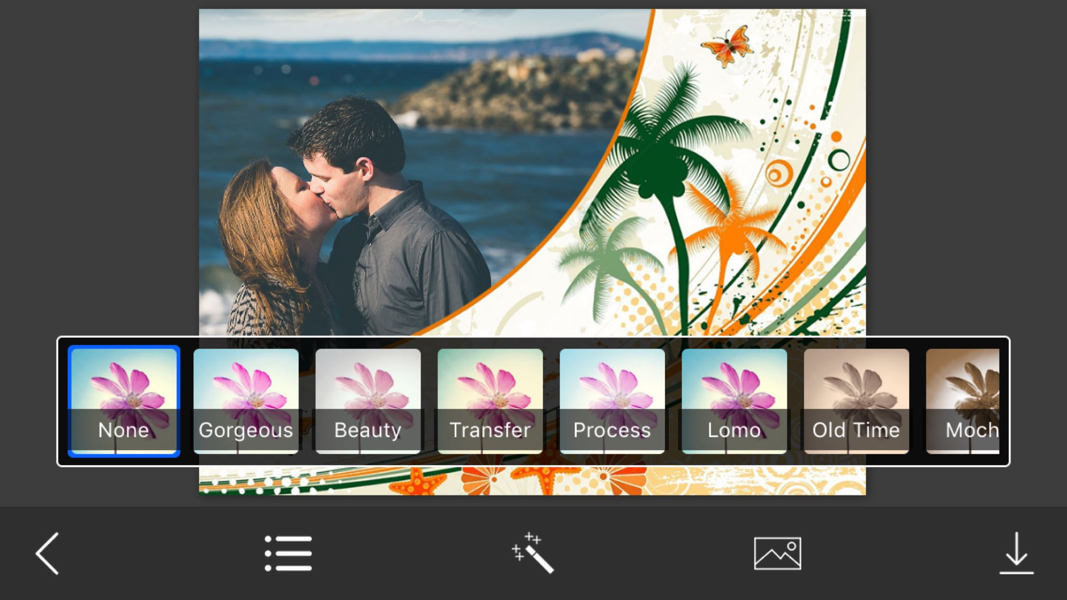Apply the Old Time sepia filter
Screen dimensions: 1067x600
856,401
